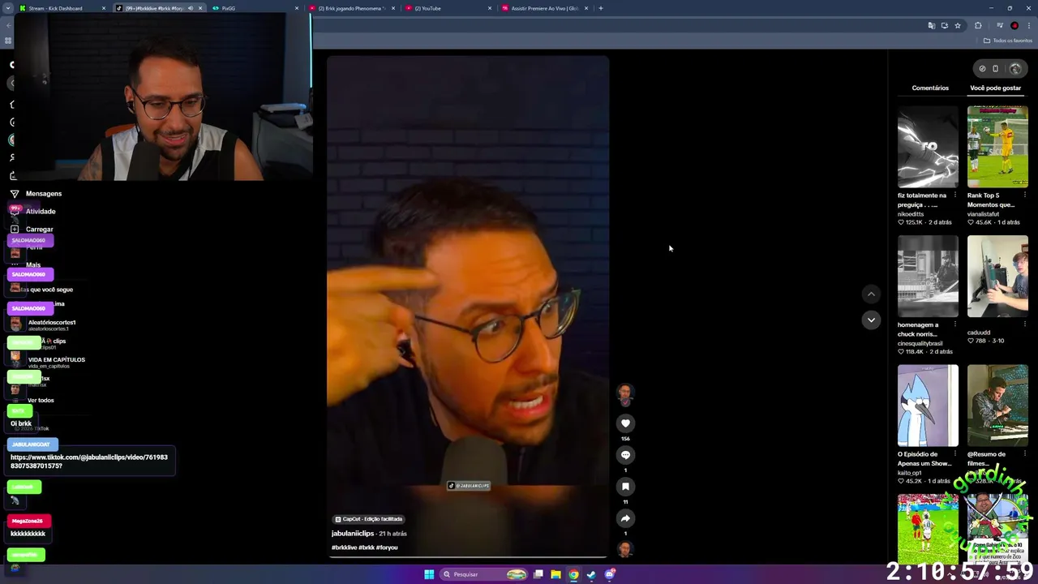Open Discord from the taskbar
The width and height of the screenshot is (1038, 584).
(610, 574)
